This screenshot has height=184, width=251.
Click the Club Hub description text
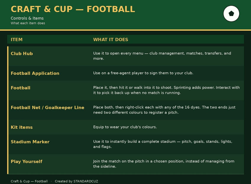tap(162, 56)
